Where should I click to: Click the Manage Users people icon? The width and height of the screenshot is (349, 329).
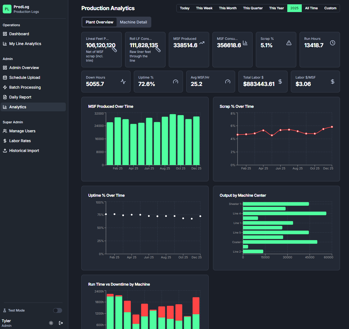(5, 131)
